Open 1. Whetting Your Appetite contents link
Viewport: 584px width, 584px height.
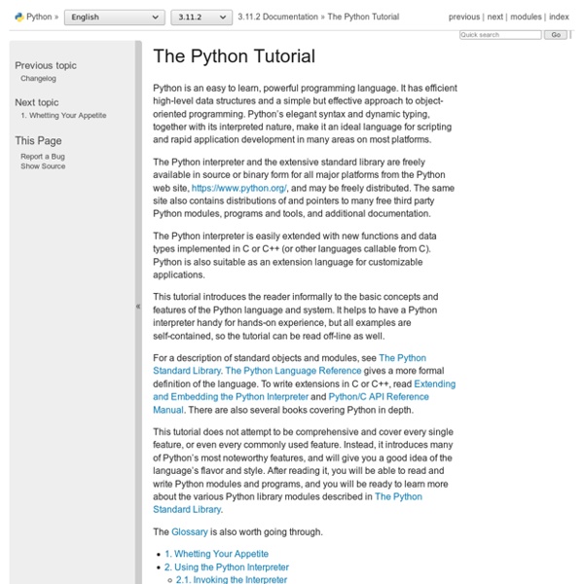[216, 554]
